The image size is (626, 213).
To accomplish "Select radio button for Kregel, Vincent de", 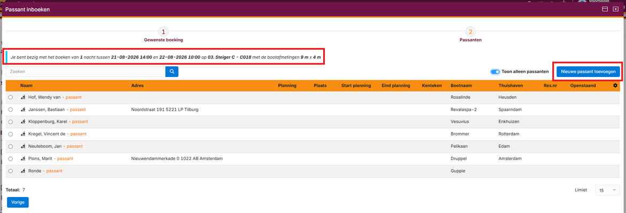I will coord(10,134).
